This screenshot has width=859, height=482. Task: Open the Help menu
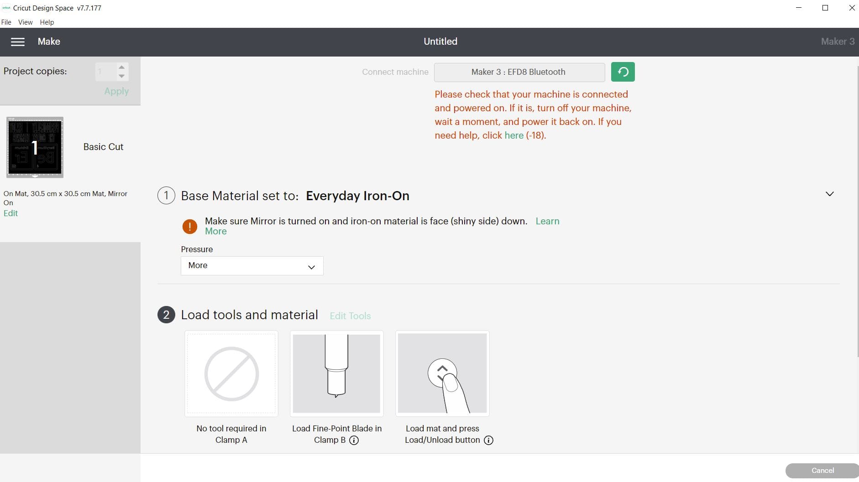[47, 22]
